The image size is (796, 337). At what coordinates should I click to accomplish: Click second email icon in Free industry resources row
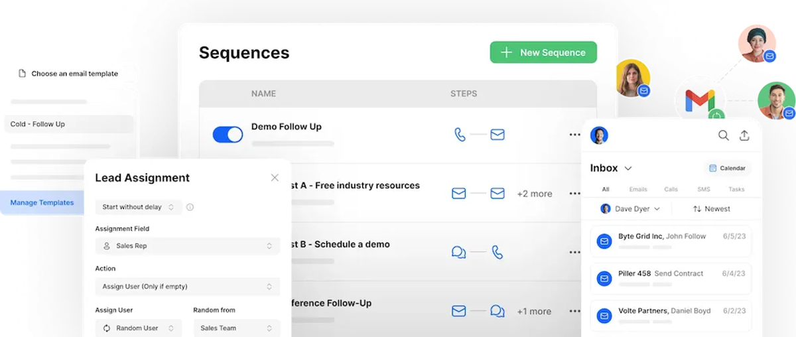(x=497, y=194)
